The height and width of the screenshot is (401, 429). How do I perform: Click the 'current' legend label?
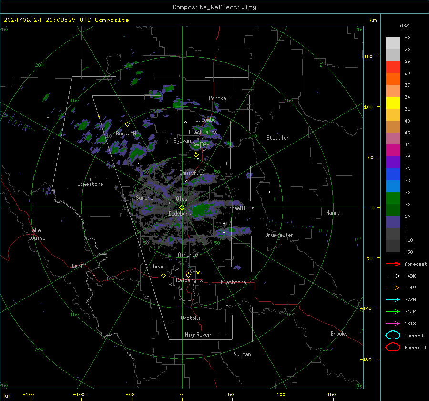pos(414,335)
